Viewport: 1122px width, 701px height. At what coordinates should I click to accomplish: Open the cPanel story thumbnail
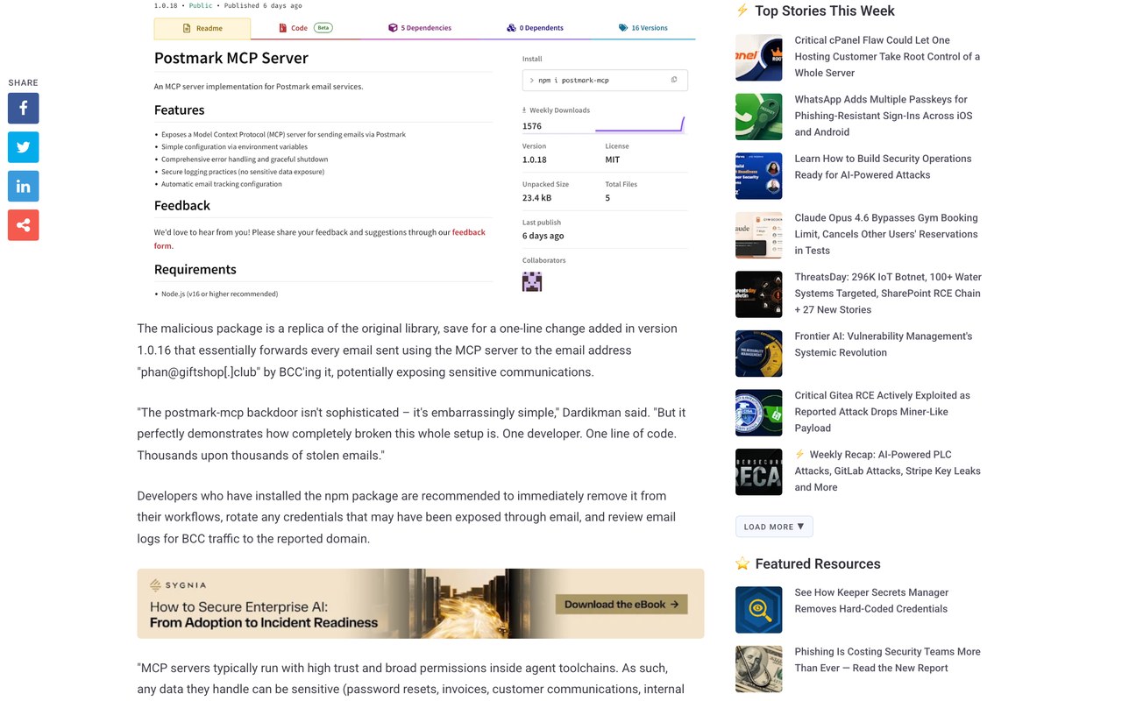pos(759,58)
